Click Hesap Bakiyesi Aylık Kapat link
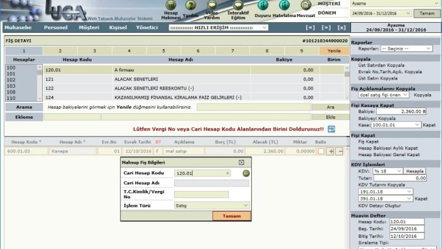This screenshot has height=249, width=442. coord(388,148)
